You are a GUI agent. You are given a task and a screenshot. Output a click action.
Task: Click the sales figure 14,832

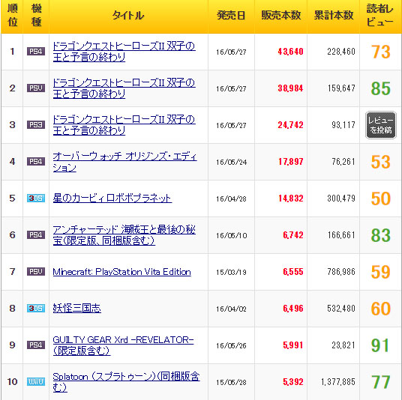(291, 199)
